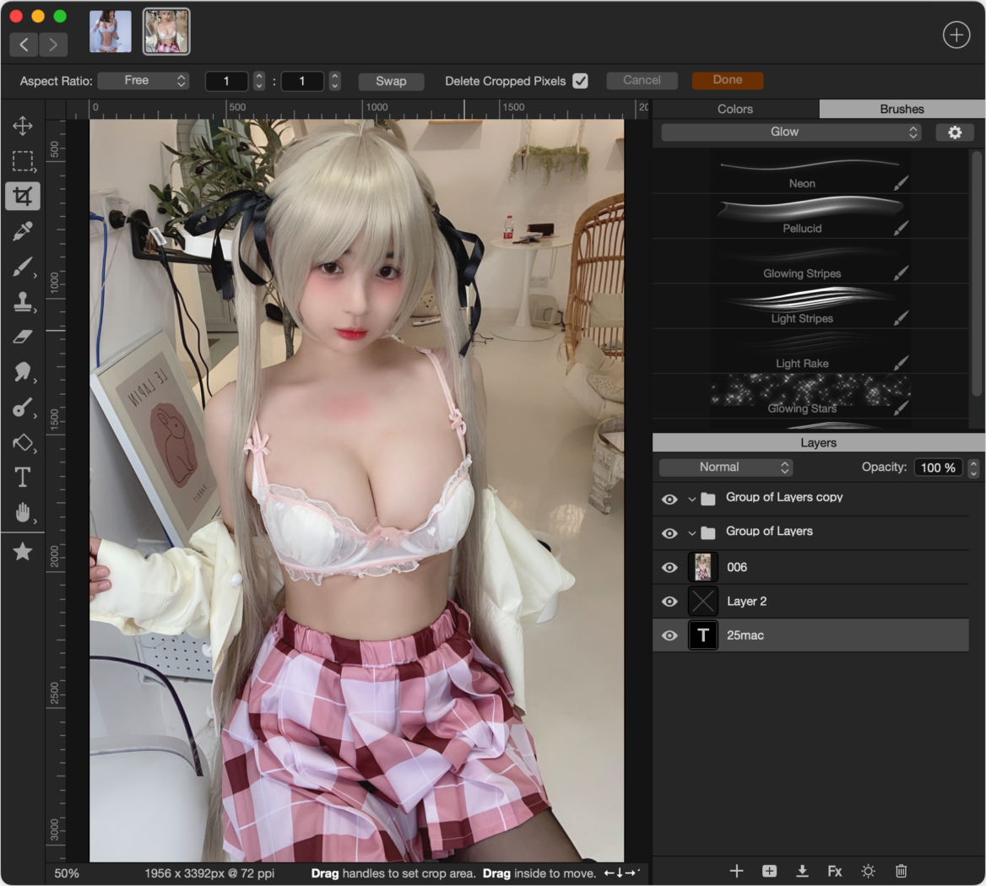Select the Paint Brush tool
Image resolution: width=986 pixels, height=886 pixels.
point(23,267)
